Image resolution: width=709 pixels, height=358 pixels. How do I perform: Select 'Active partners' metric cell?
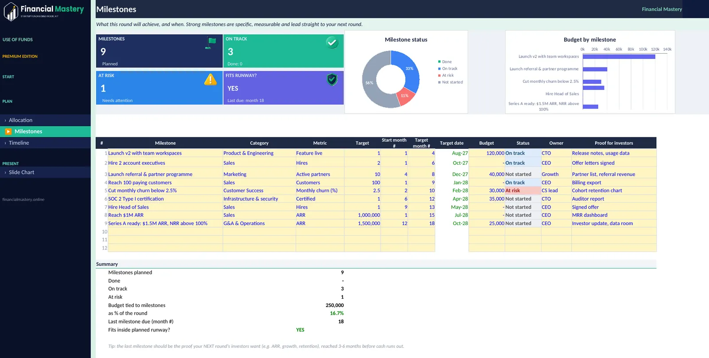(320, 175)
